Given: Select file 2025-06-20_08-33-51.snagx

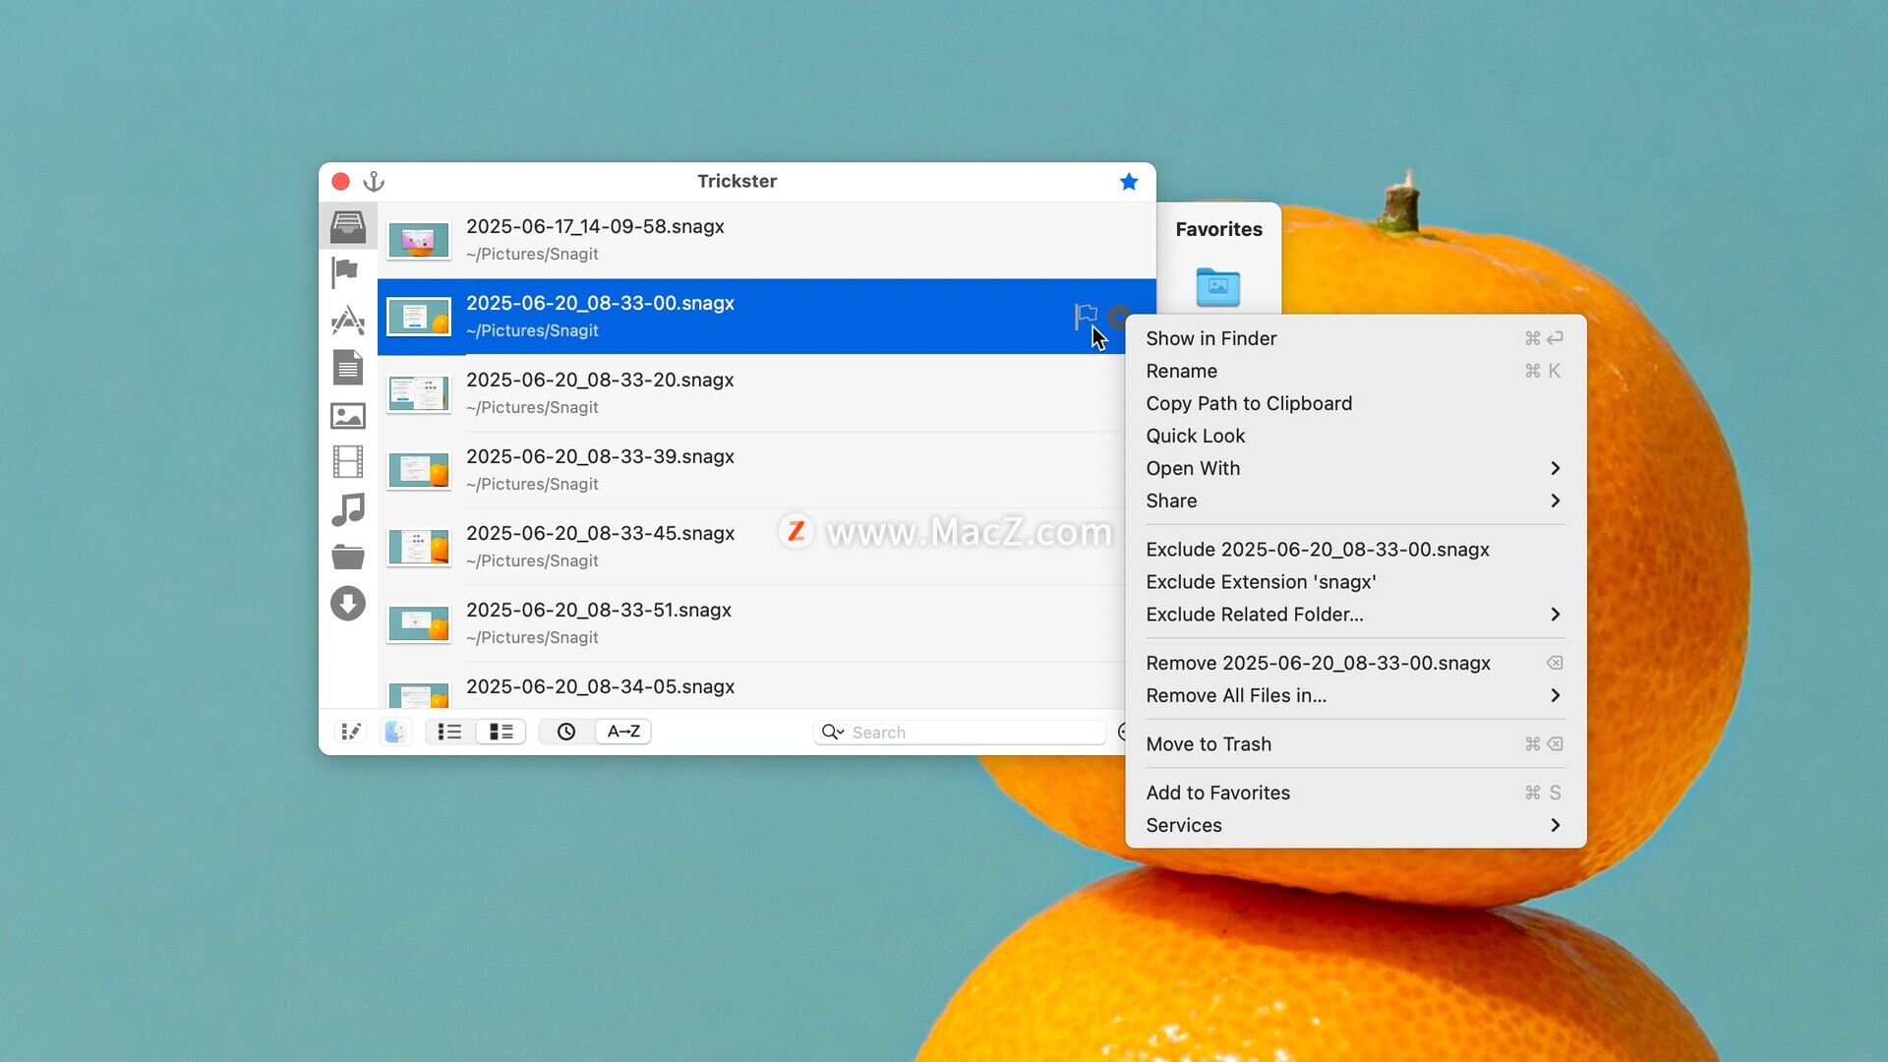Looking at the screenshot, I should (x=751, y=623).
